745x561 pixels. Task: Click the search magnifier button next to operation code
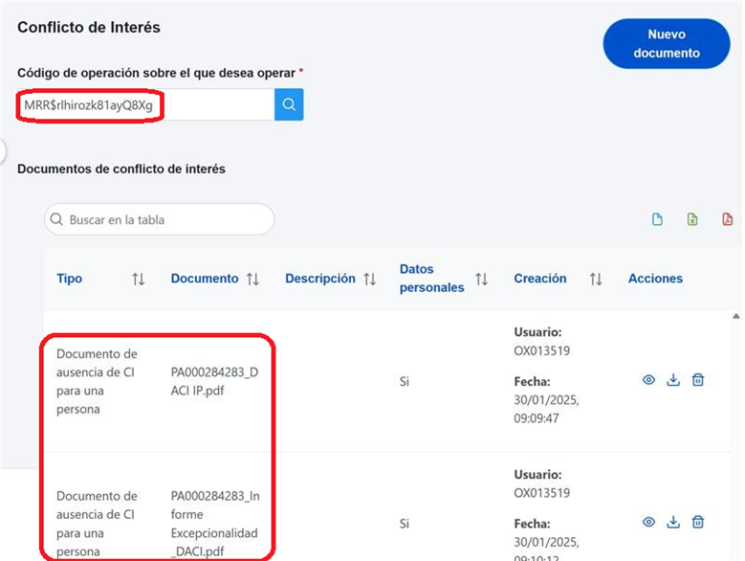[x=289, y=105]
